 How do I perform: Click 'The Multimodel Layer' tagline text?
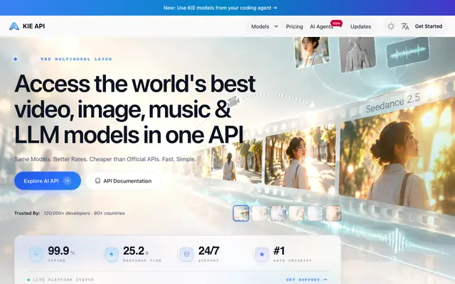pyautogui.click(x=76, y=59)
